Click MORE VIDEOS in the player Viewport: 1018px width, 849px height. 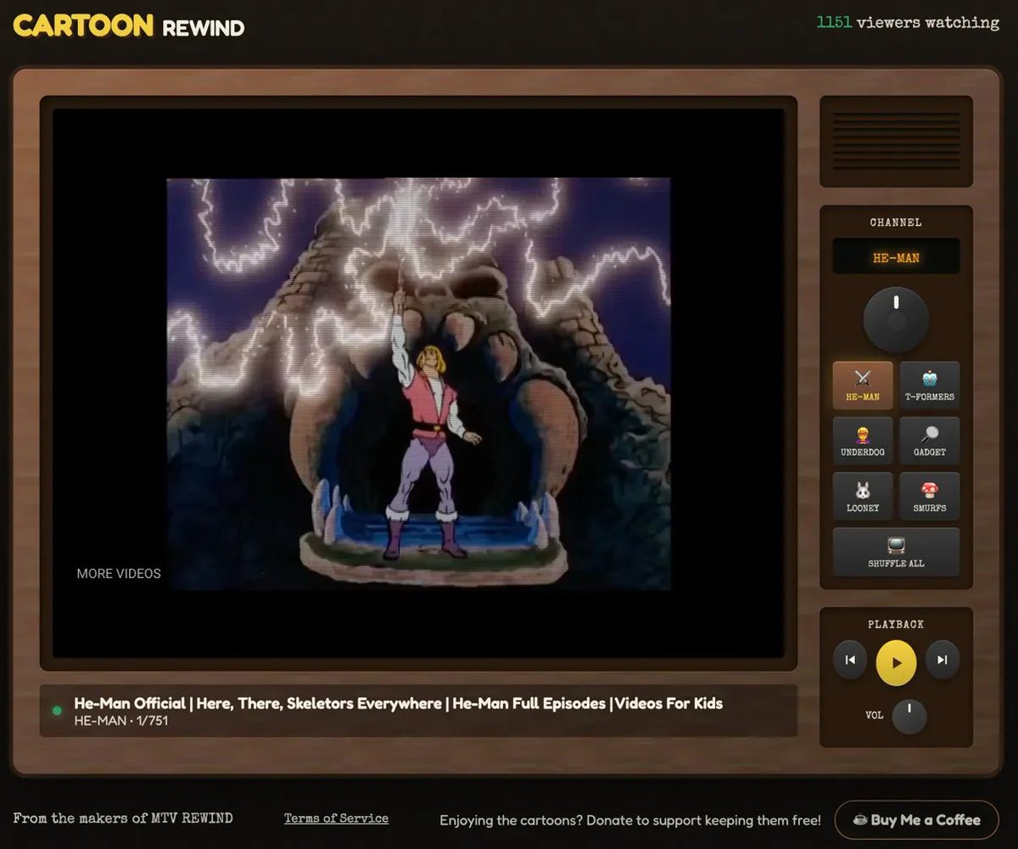click(x=119, y=573)
